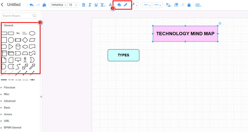
Task: Pick the ellipse shape in General
Action: tap(32, 33)
